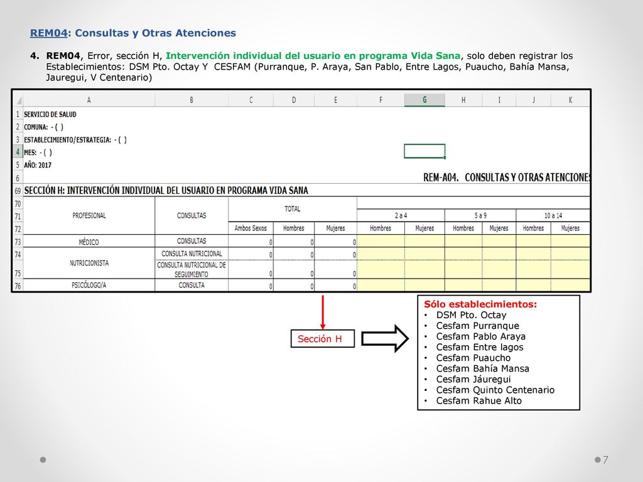Click 'DSM Pto. Octay' list item

pos(471,315)
